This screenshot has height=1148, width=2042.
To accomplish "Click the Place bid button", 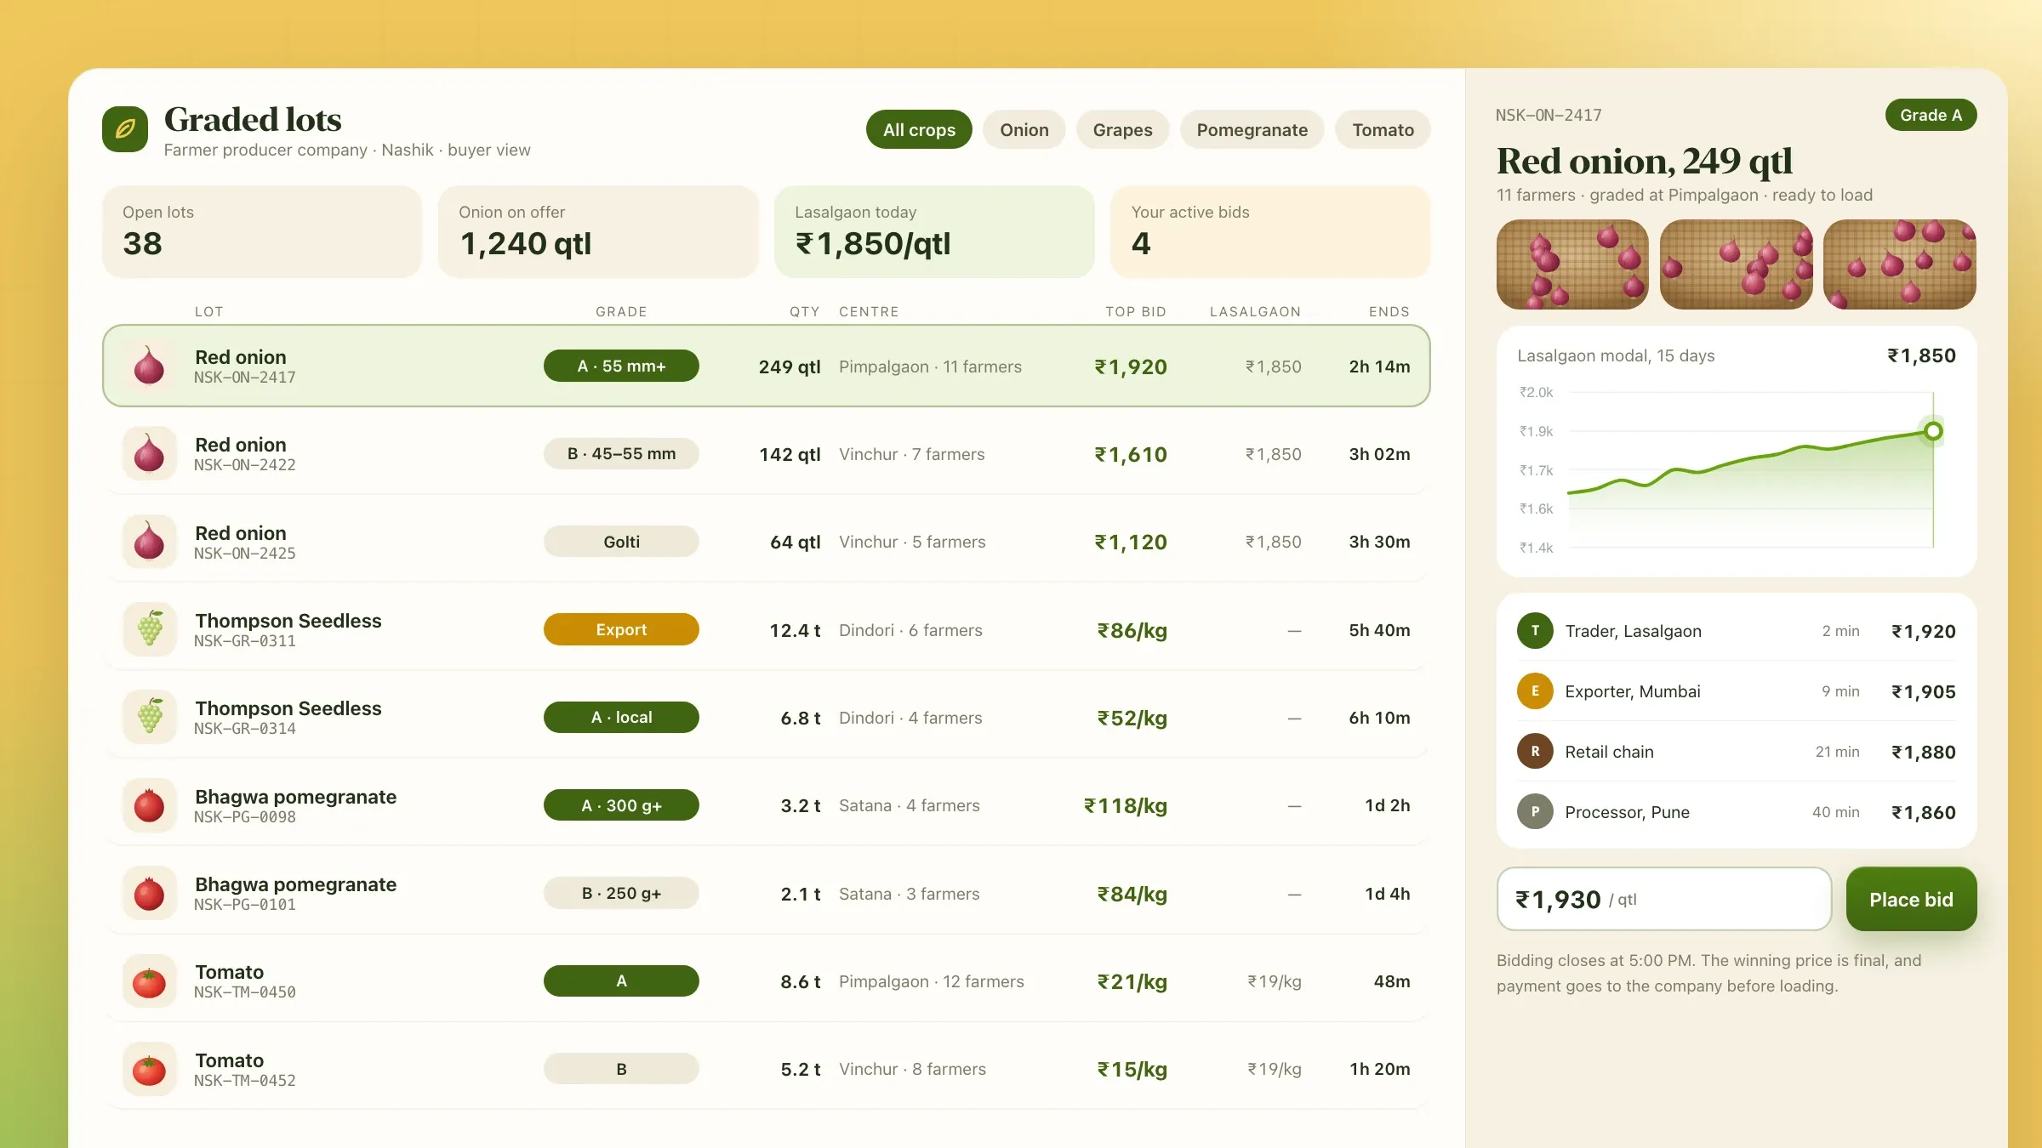I will (x=1911, y=899).
